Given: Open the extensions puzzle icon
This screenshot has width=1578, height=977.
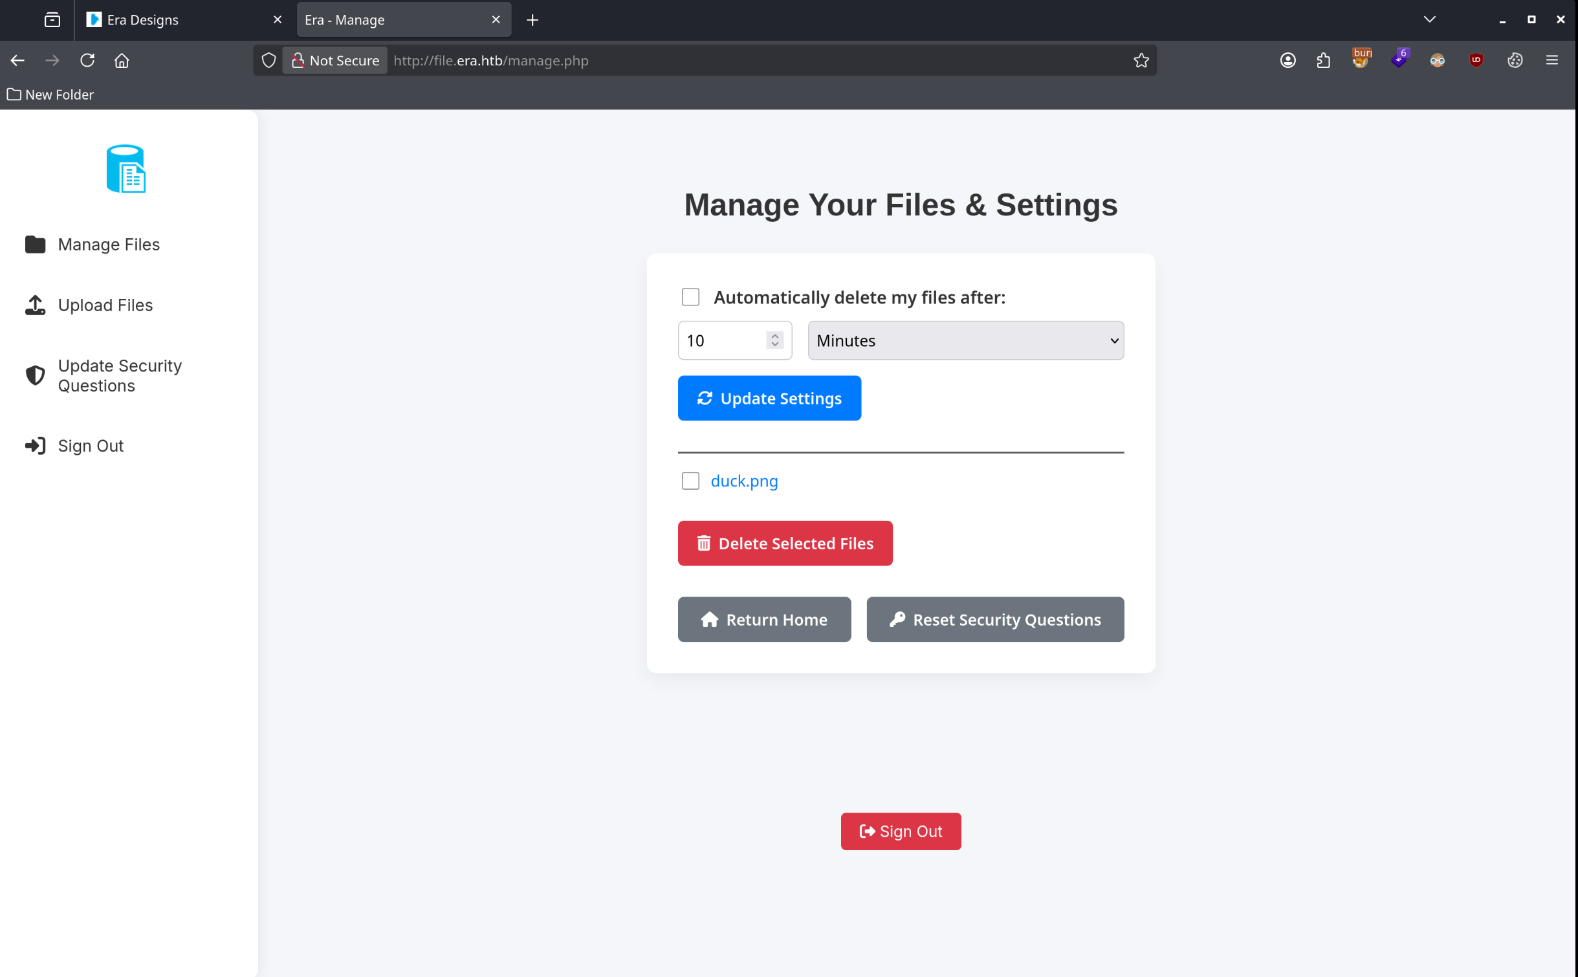Looking at the screenshot, I should (x=1323, y=60).
